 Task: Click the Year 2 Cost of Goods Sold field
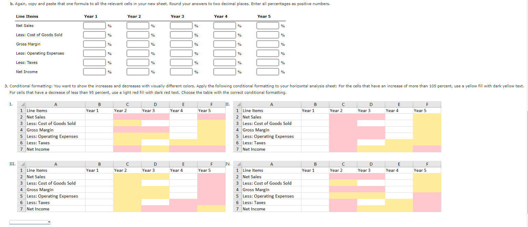click(x=138, y=34)
